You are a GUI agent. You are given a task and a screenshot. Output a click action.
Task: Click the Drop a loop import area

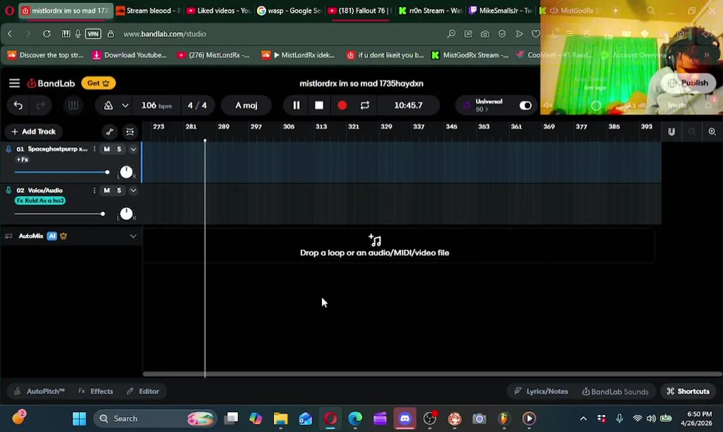point(399,246)
